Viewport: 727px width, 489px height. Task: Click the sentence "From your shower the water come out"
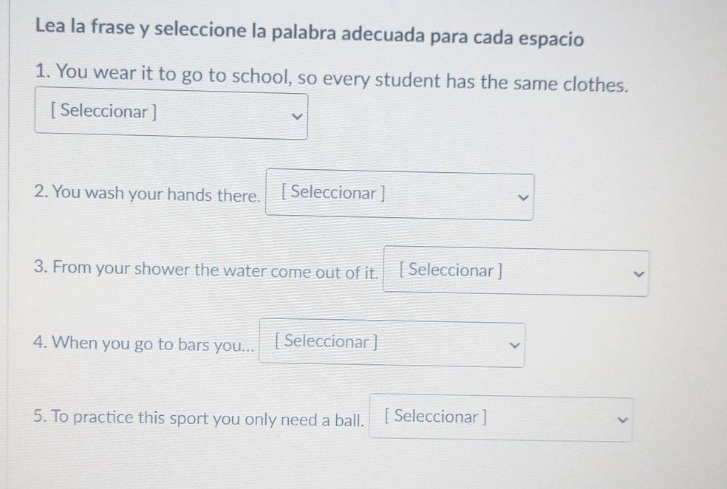(x=206, y=270)
